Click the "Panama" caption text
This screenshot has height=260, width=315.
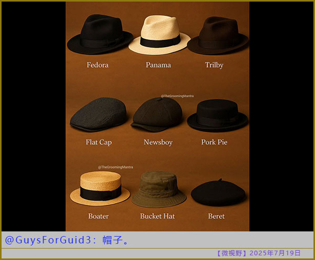tap(158, 65)
